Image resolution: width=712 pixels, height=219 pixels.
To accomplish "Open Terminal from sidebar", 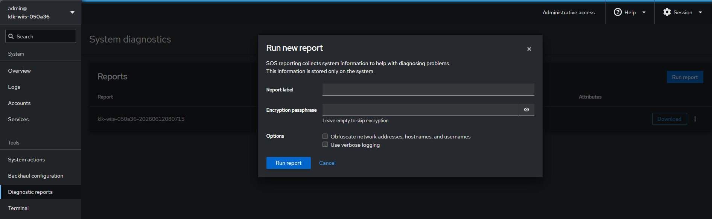I will 41,208.
